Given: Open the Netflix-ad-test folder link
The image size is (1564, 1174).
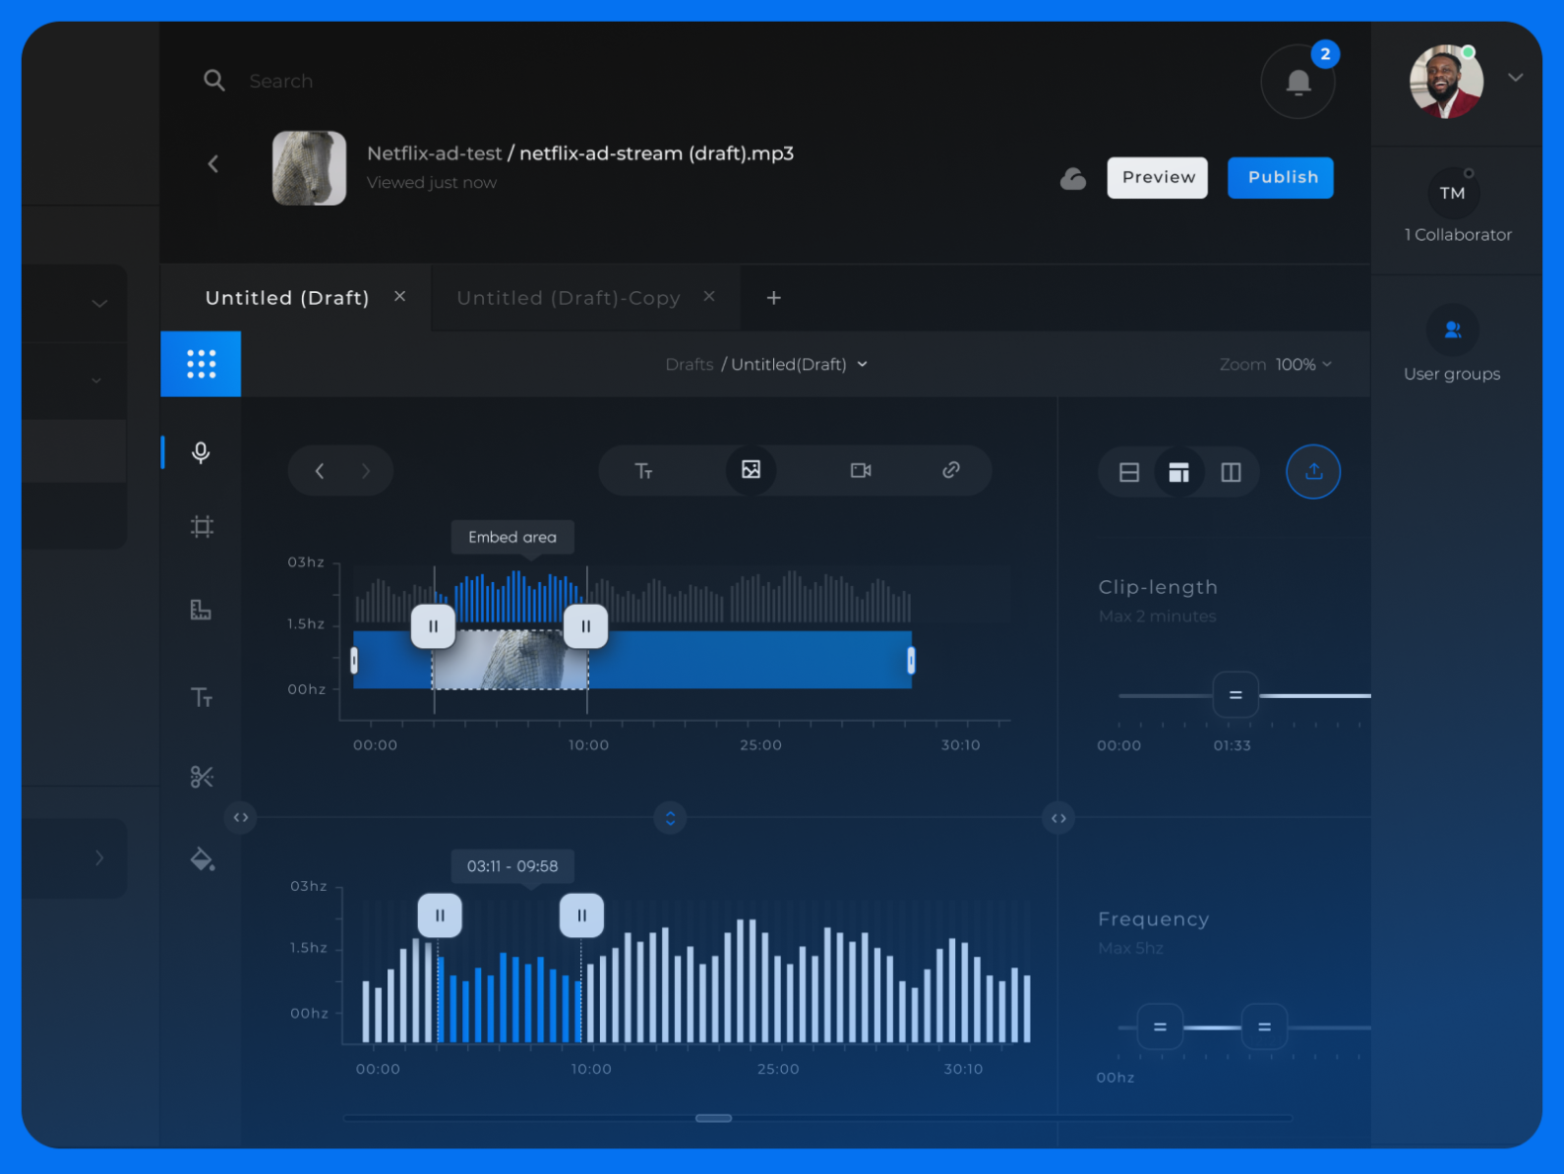Looking at the screenshot, I should click(434, 153).
